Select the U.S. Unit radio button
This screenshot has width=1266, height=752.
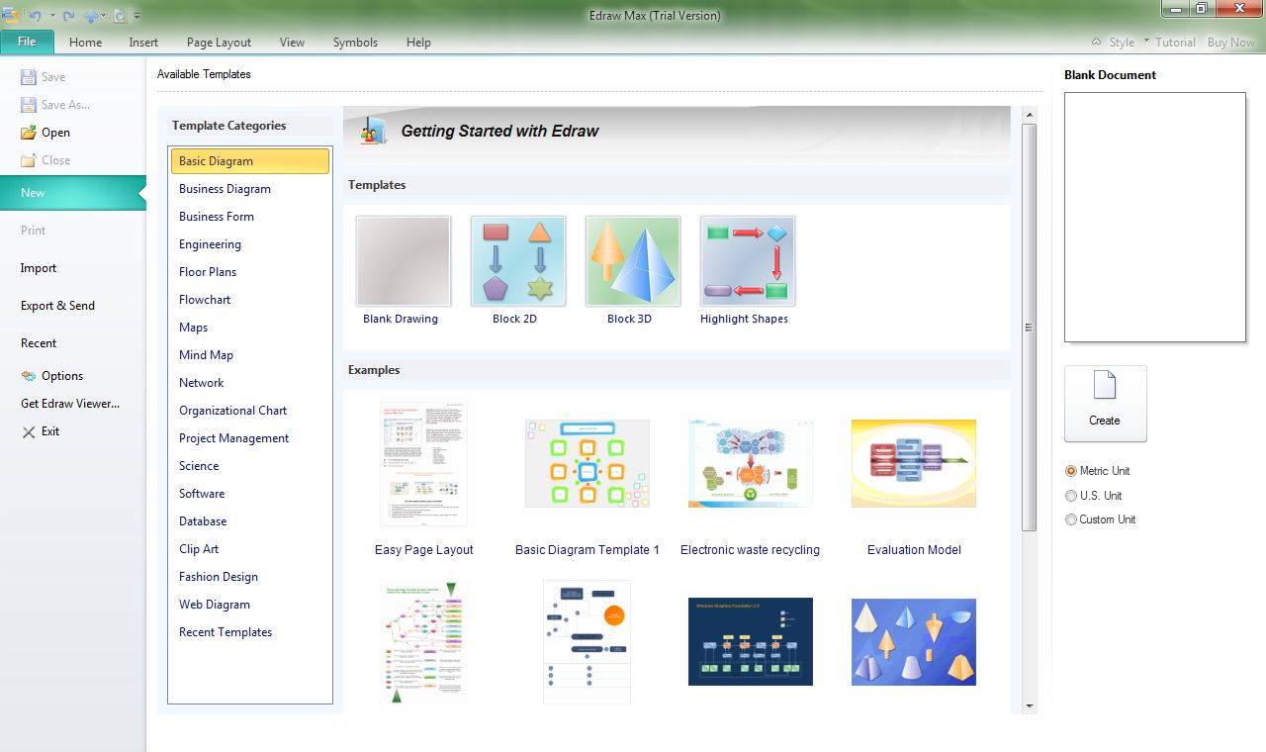1070,496
